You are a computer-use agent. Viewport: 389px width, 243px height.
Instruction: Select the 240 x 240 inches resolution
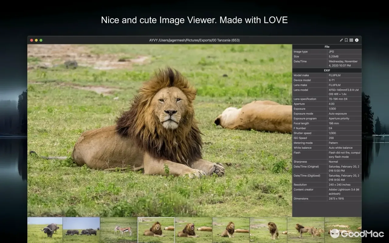[x=339, y=185]
